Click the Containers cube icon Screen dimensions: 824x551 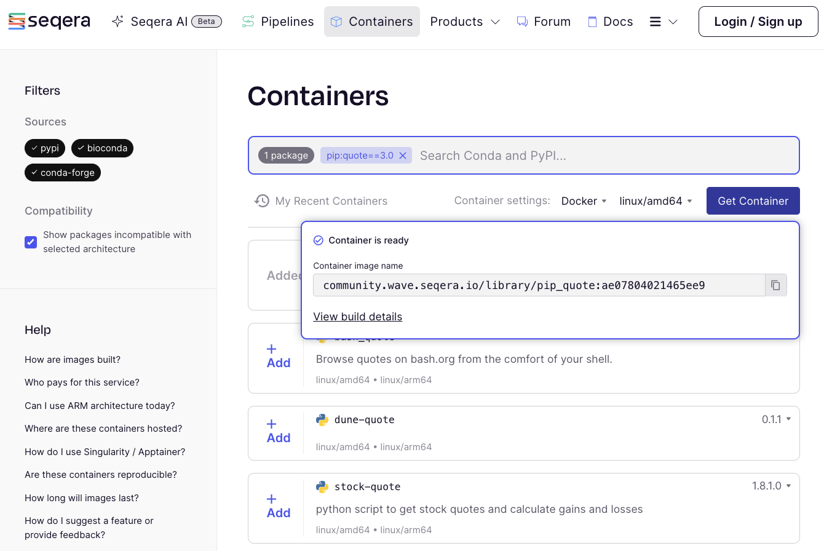(336, 21)
